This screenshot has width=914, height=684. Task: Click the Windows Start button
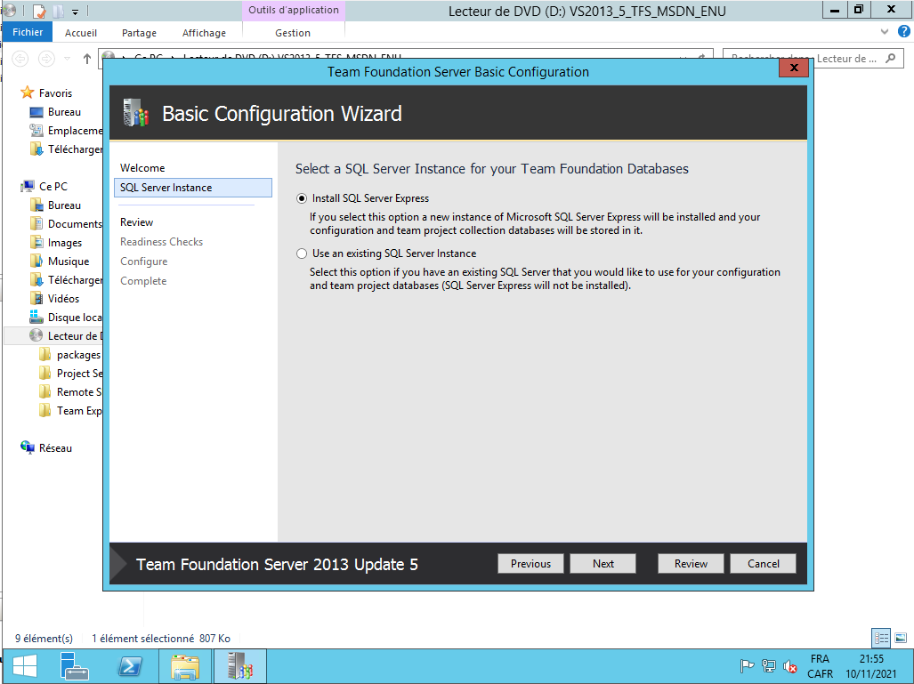pos(24,665)
